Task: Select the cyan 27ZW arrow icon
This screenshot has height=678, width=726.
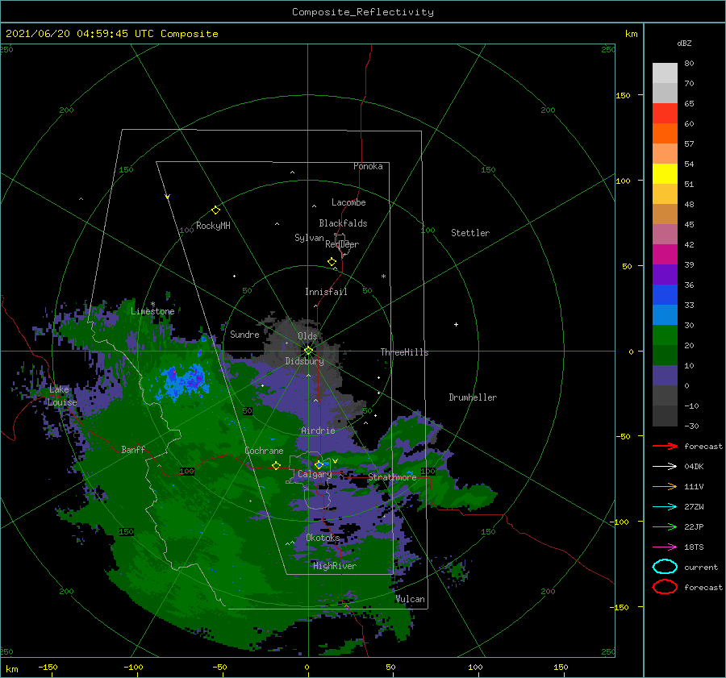Action: [665, 507]
